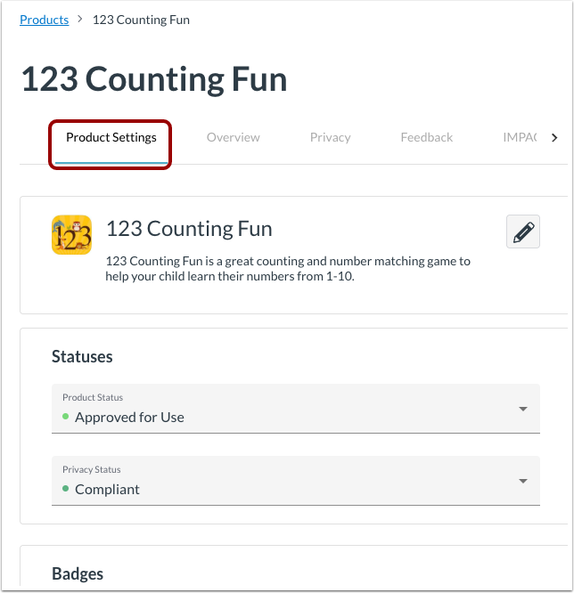
Task: Click the Badges section heading
Action: [78, 573]
